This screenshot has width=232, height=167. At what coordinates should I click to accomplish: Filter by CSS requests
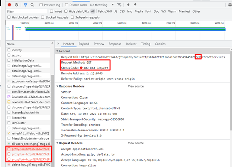pos(122,11)
